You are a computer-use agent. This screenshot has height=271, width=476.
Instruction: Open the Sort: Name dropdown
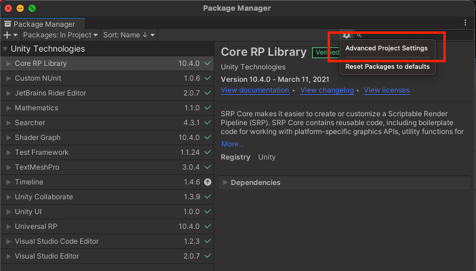pos(129,35)
